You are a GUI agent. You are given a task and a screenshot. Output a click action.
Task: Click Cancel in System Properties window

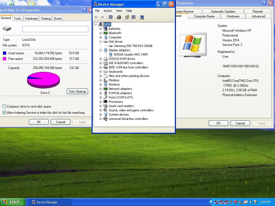[240, 123]
